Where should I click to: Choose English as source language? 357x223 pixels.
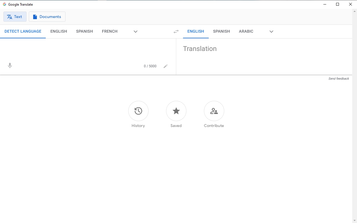pos(59,31)
